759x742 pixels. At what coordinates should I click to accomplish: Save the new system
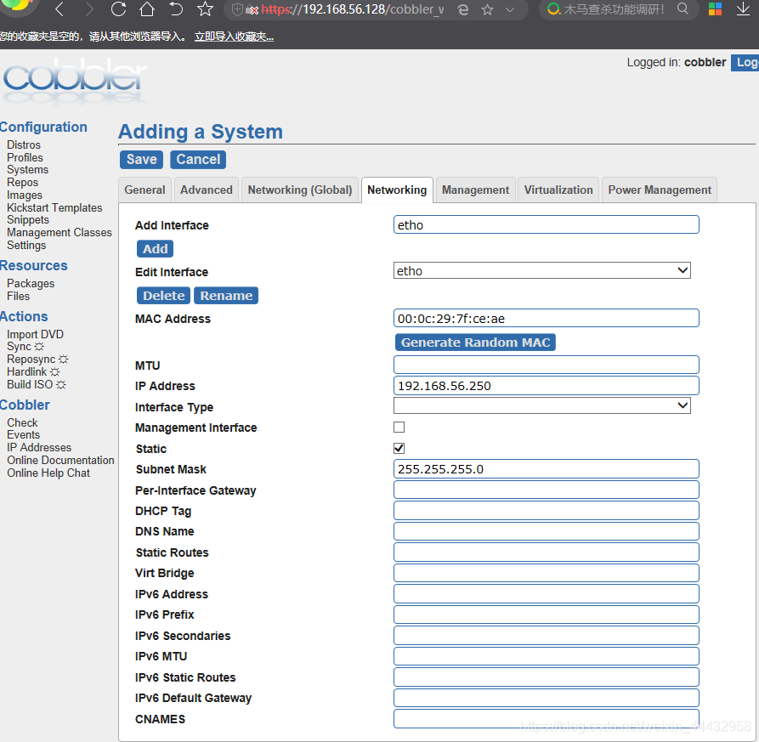141,160
